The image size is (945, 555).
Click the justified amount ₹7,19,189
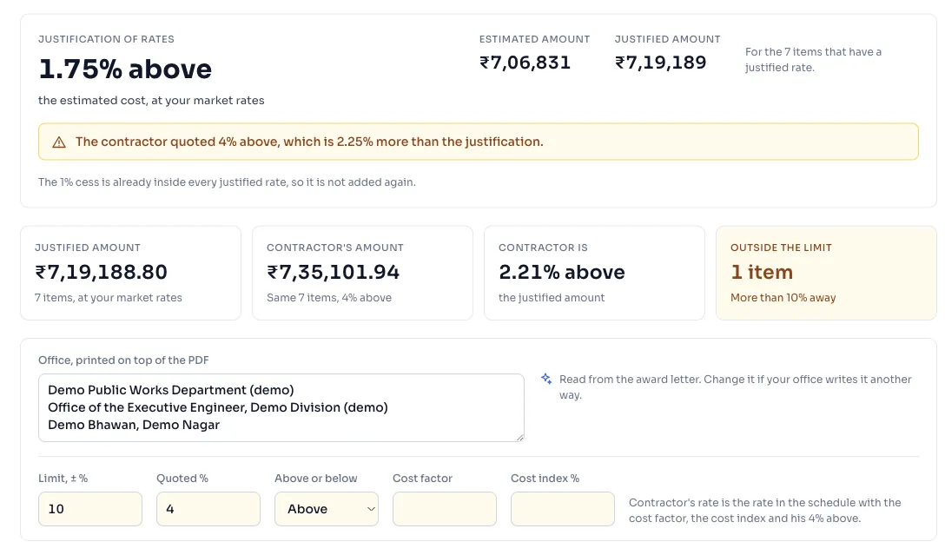[x=660, y=63]
